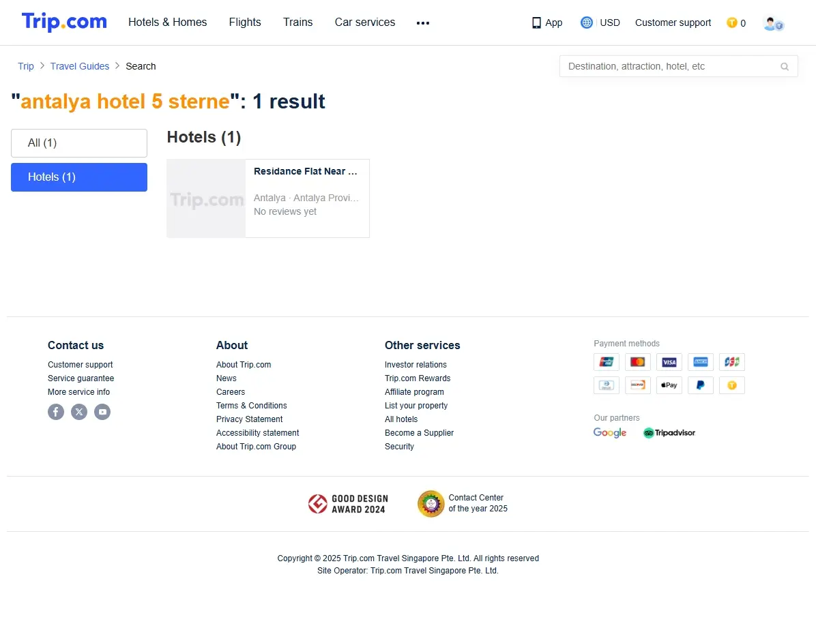
Task: Open All hotels footer link
Action: point(400,419)
